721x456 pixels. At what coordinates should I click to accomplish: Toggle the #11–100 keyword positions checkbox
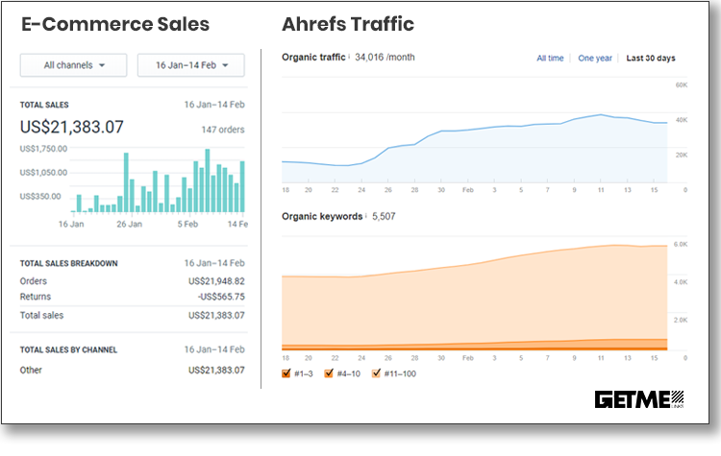[x=376, y=372]
